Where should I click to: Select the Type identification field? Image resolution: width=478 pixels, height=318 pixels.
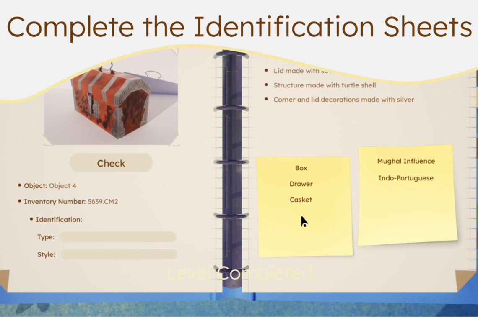118,237
